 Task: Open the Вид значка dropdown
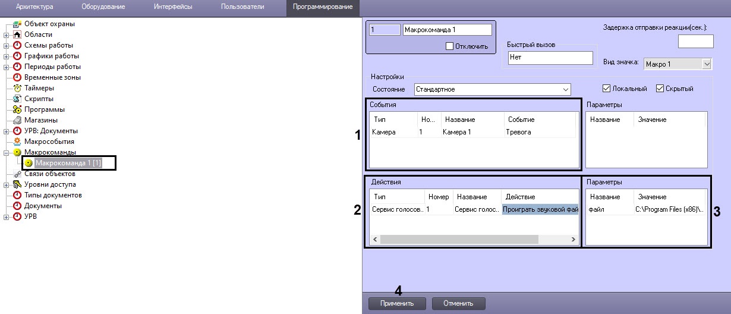[x=706, y=64]
